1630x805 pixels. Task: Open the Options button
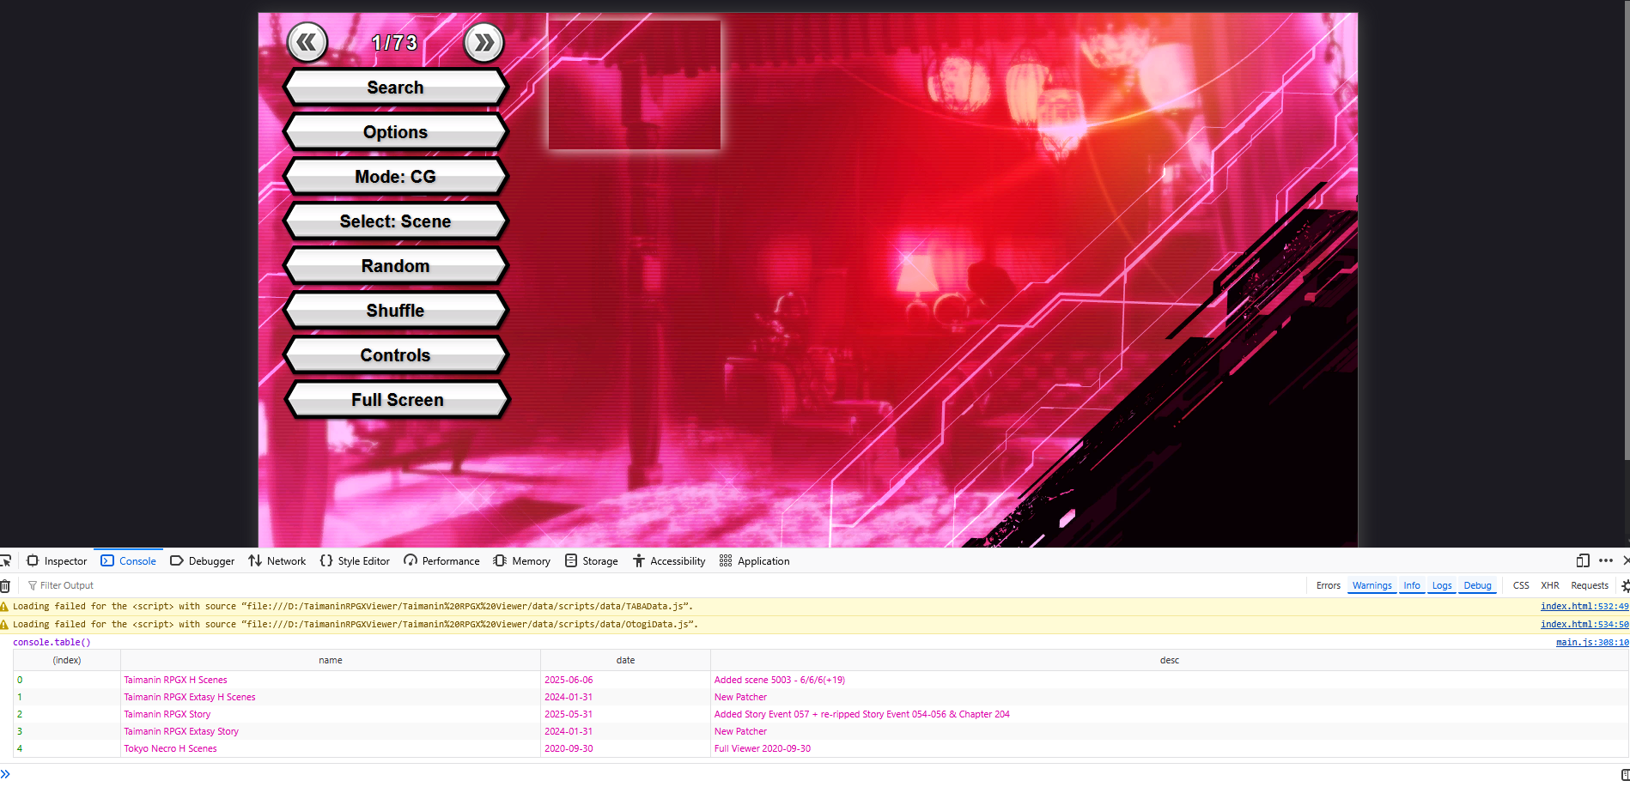pos(396,132)
